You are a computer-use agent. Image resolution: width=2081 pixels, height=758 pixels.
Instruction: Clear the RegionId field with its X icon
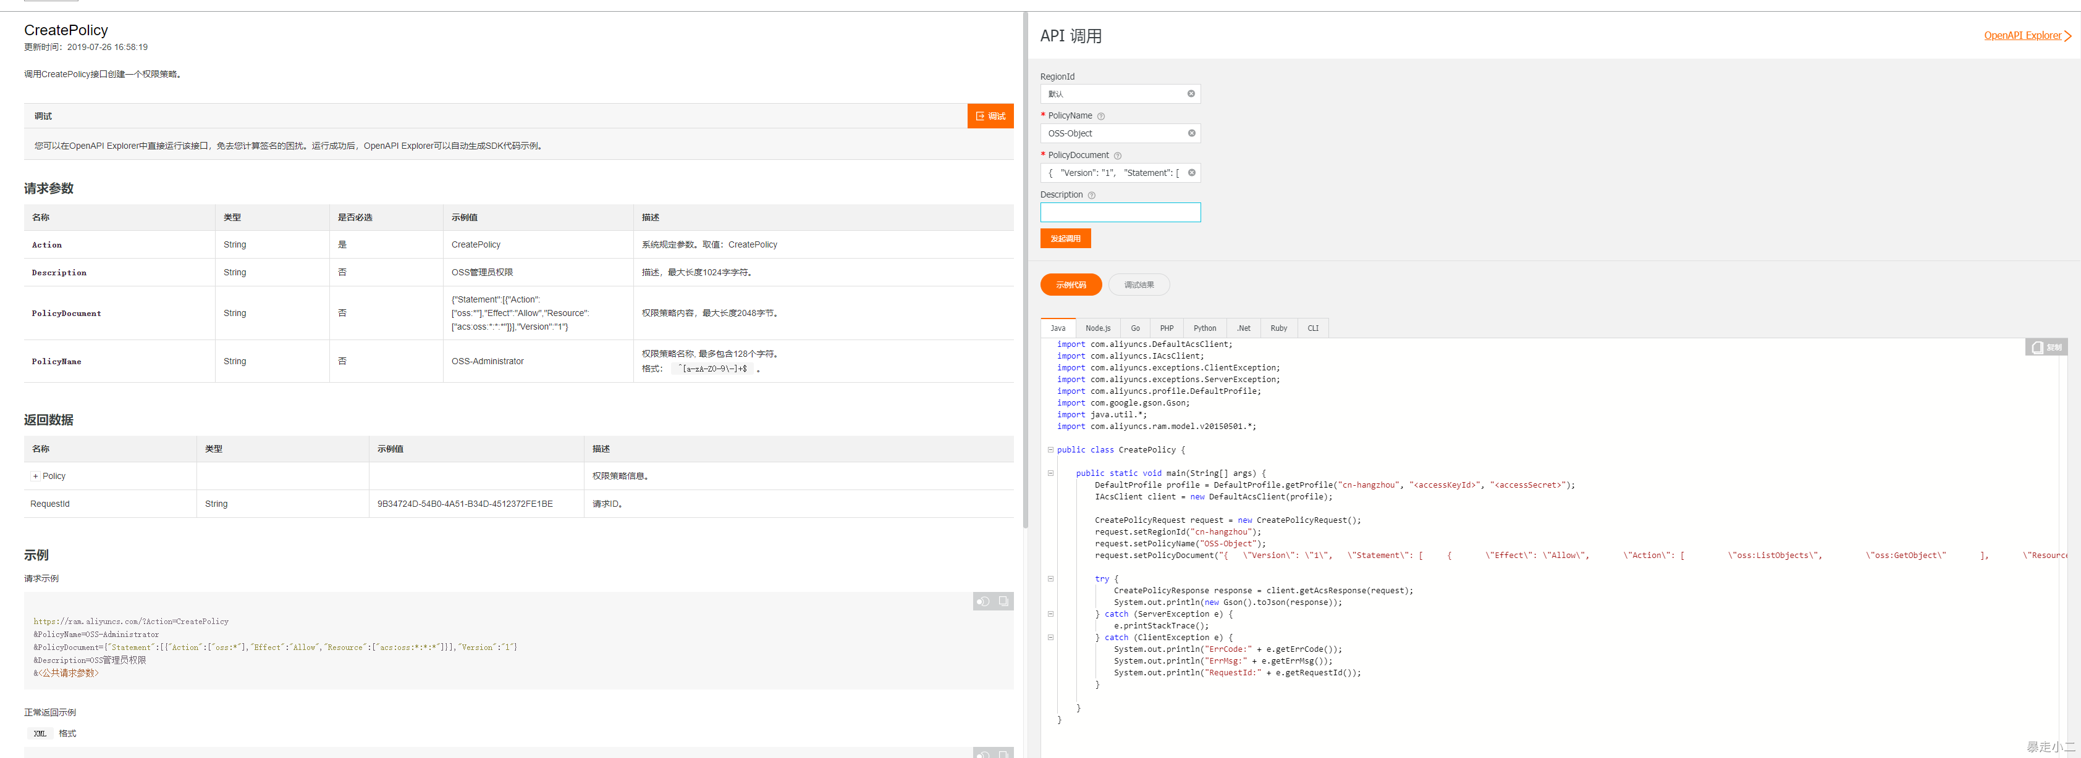1191,94
